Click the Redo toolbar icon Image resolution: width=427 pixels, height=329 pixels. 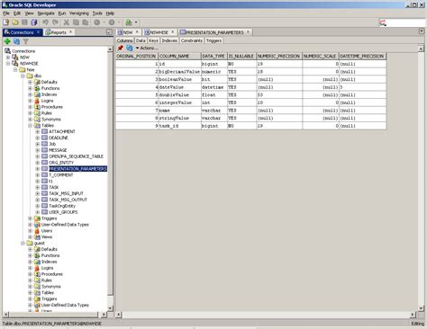pyautogui.click(x=55, y=22)
